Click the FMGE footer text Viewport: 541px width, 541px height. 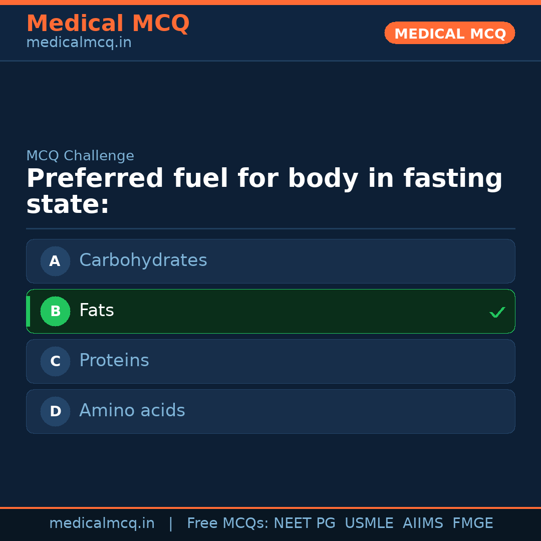(x=472, y=523)
